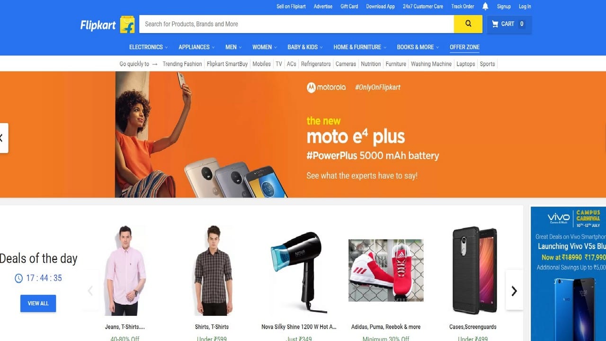The height and width of the screenshot is (341, 606).
Task: Click the View All deals button
Action: (x=38, y=304)
